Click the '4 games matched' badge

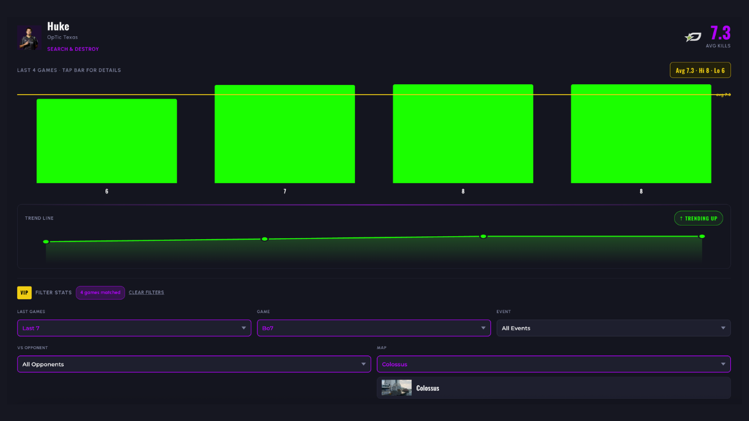coord(100,292)
